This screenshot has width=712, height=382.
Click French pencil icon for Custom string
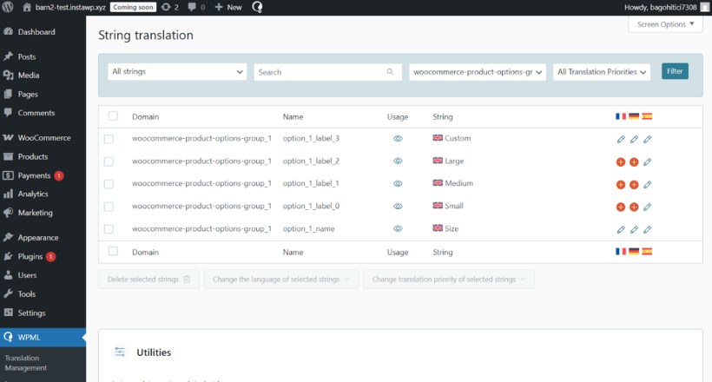620,139
